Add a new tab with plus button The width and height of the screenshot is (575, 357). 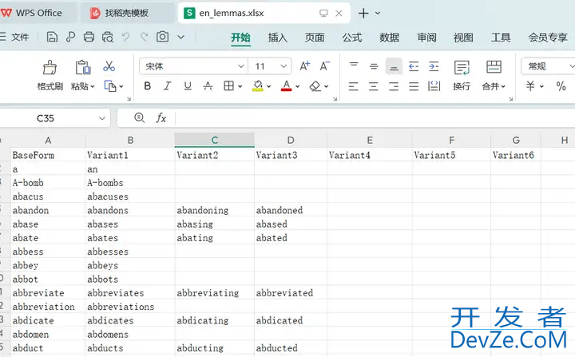(363, 14)
